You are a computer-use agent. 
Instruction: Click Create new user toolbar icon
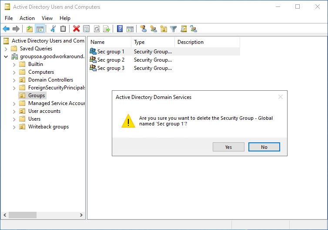[144, 29]
